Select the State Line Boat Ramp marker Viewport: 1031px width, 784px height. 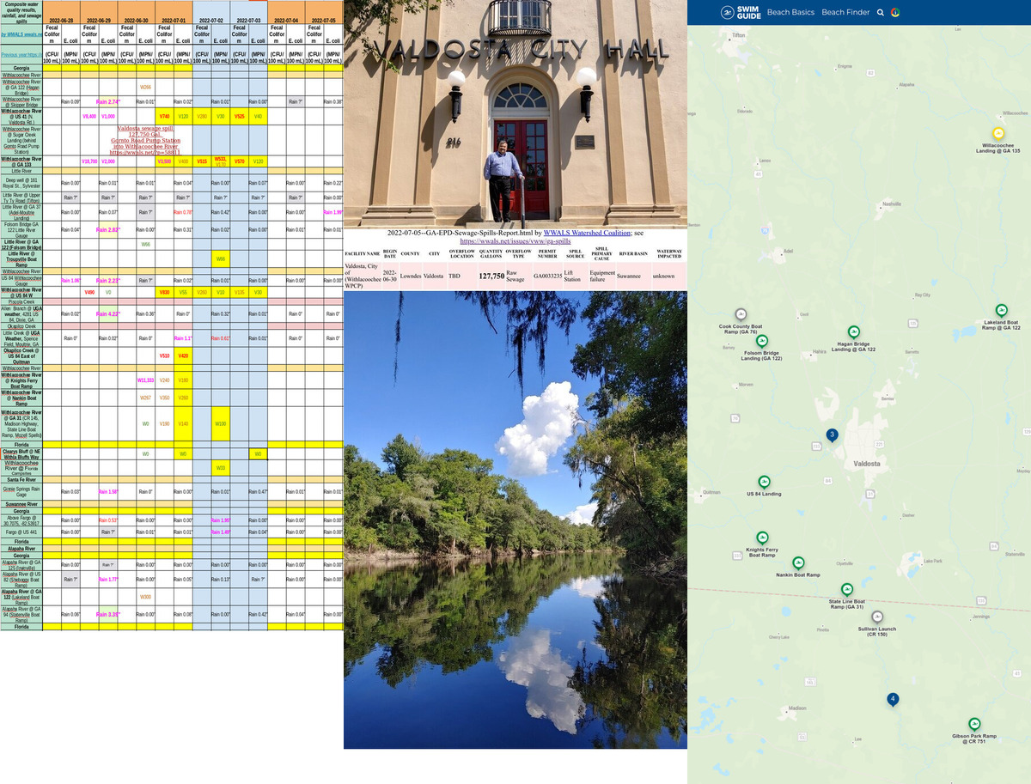tap(847, 589)
